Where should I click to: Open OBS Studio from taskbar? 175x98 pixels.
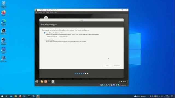[29, 96]
